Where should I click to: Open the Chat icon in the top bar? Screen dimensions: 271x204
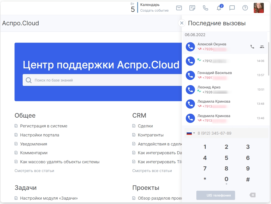click(x=232, y=8)
